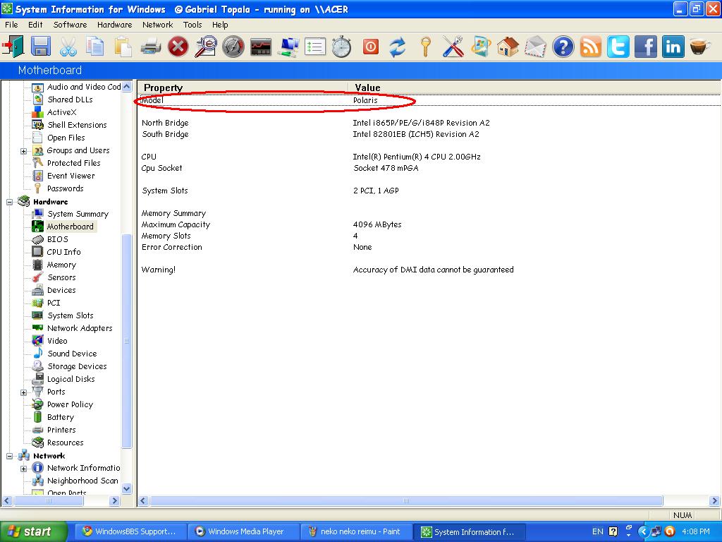Click the EN language indicator in tray

[x=598, y=532]
